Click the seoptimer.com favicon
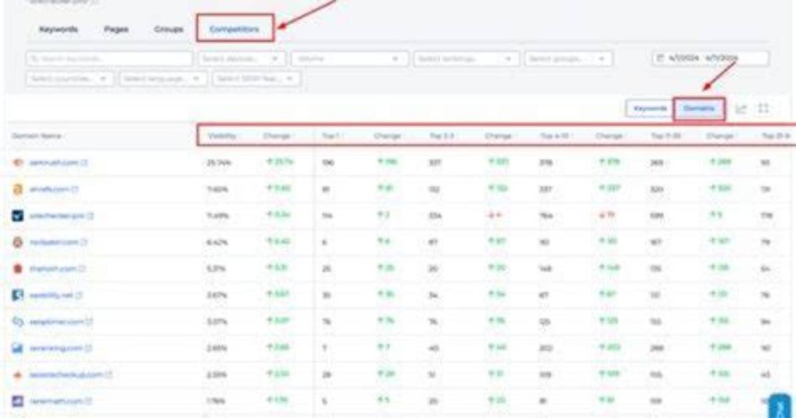The image size is (796, 418). (18, 321)
